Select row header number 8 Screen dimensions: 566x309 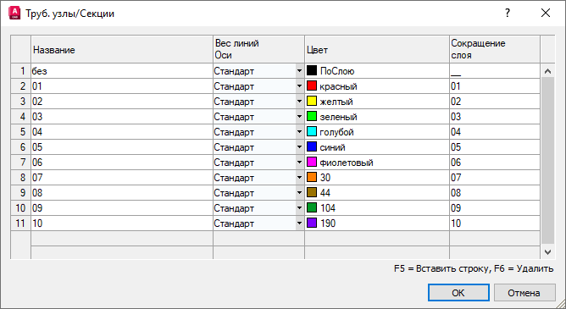[20, 178]
